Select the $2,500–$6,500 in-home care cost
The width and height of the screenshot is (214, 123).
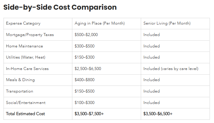[x=88, y=69]
